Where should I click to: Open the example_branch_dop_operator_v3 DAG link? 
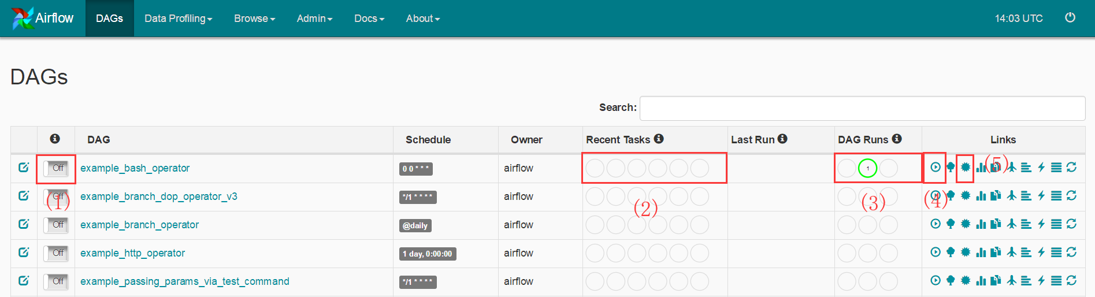point(159,196)
